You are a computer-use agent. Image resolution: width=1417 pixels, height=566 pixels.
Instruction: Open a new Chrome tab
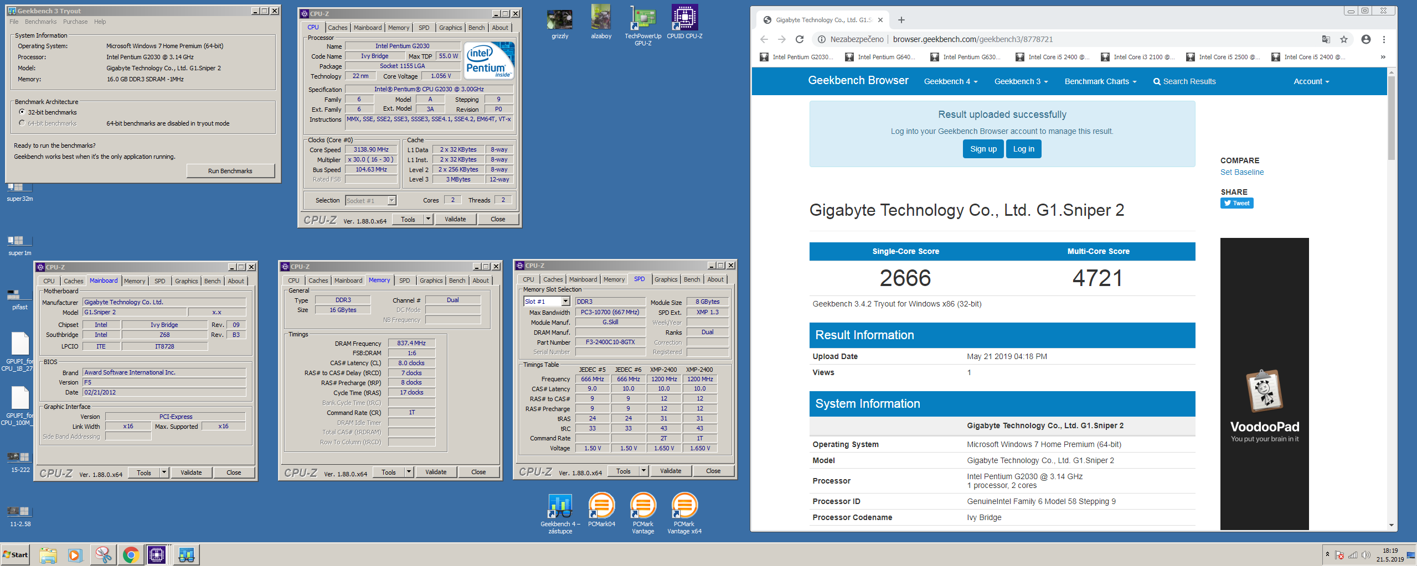[901, 20]
